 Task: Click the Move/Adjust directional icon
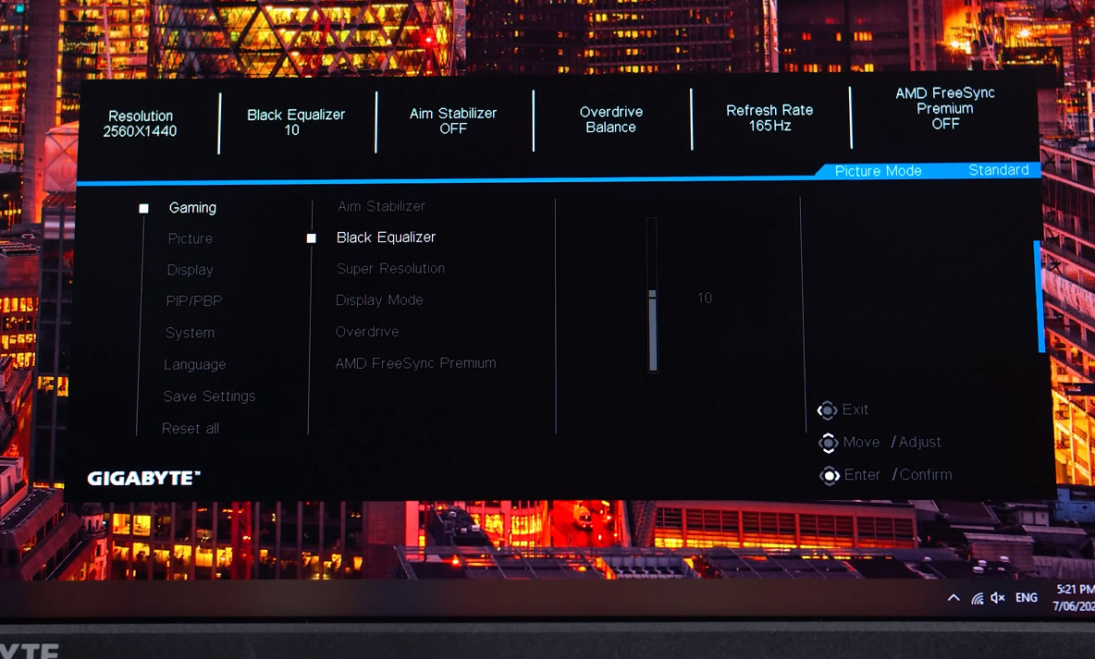pyautogui.click(x=828, y=442)
